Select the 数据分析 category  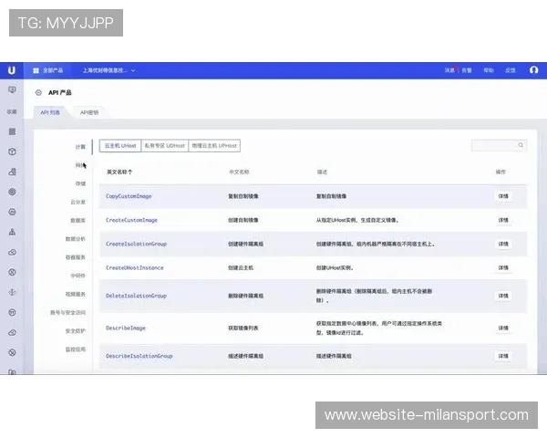[76, 239]
